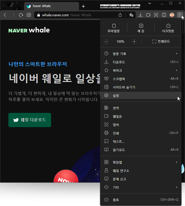Expand 기타 more submenu
185x206 pixels.
coord(141,187)
